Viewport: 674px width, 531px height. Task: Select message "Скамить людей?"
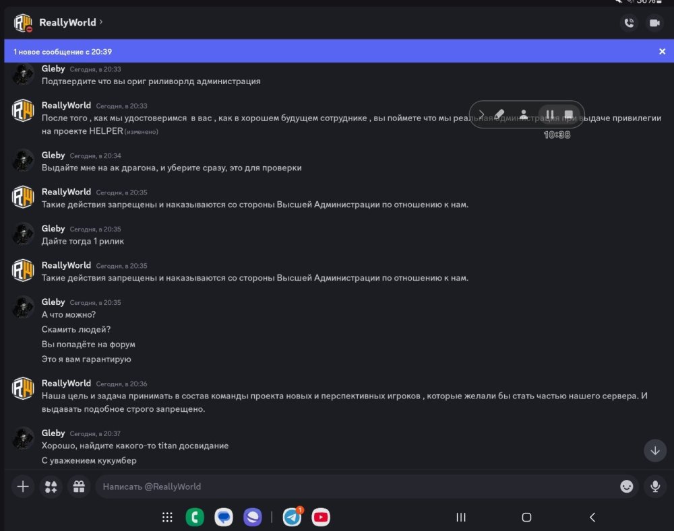pyautogui.click(x=76, y=329)
